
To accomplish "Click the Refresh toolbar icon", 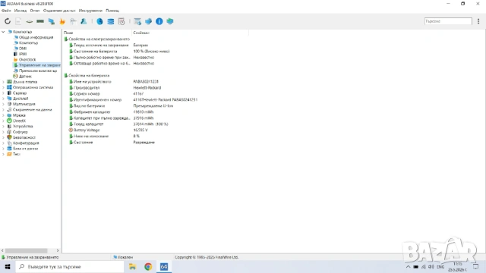I will 8,21.
